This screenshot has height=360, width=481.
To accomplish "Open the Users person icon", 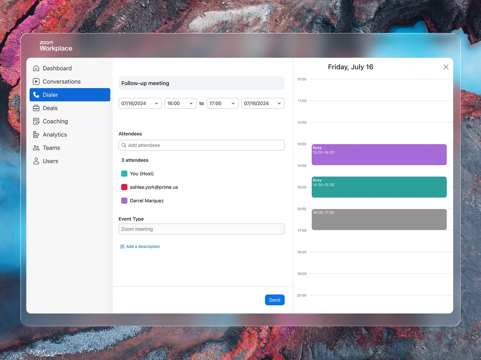I will tap(36, 161).
